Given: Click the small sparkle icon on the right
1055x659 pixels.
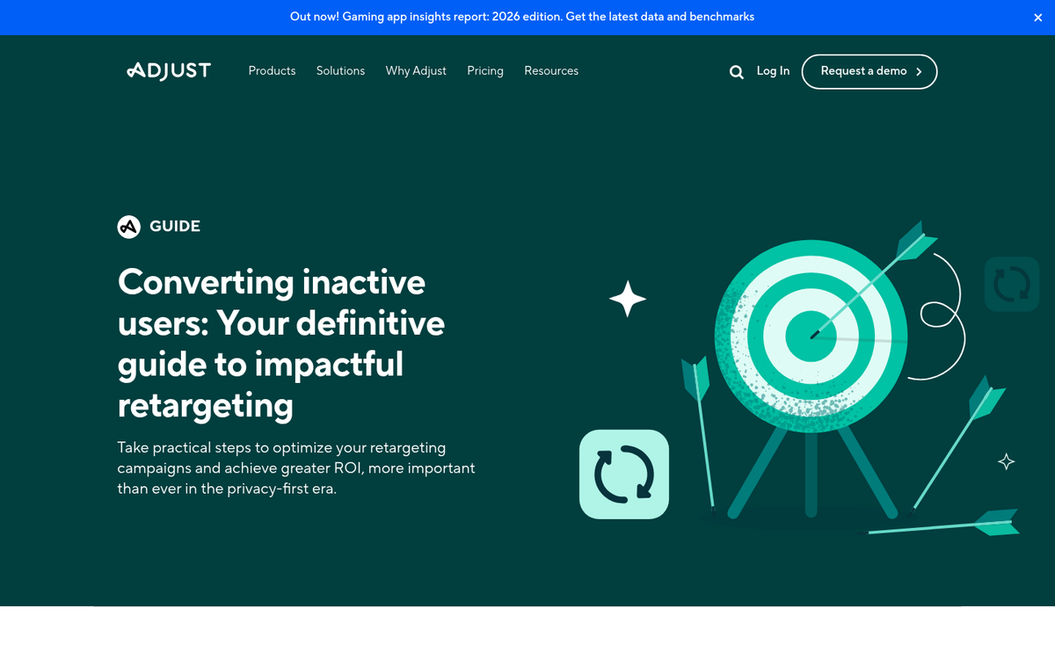Looking at the screenshot, I should click(x=1005, y=460).
